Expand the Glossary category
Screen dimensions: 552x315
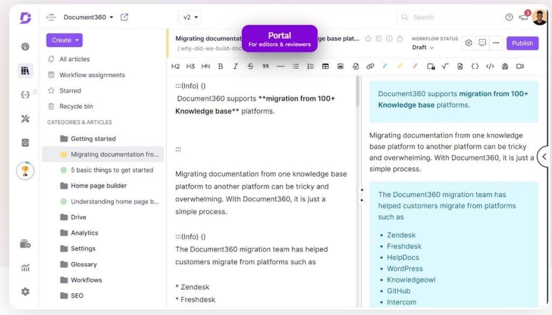[x=79, y=264]
